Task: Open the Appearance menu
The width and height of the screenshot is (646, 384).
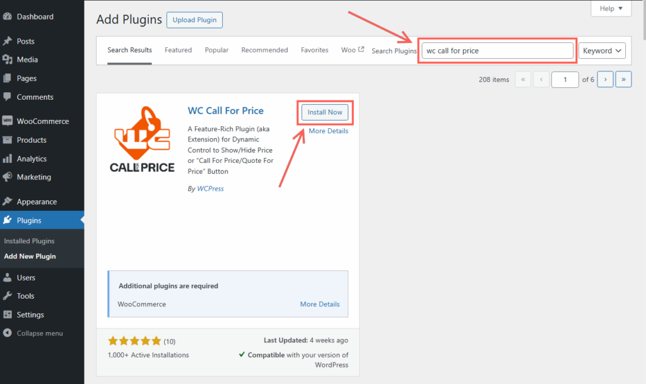Action: (x=42, y=201)
